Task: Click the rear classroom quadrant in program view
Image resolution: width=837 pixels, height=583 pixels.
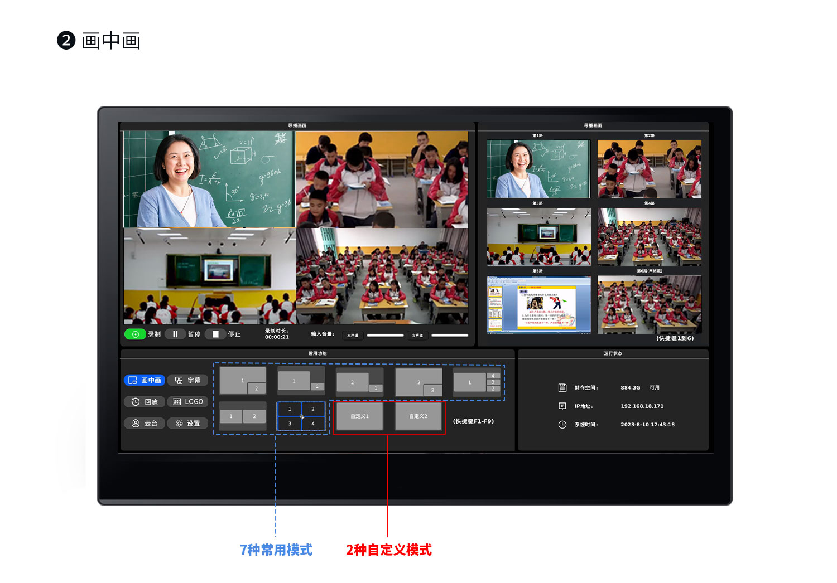Action: (x=209, y=276)
